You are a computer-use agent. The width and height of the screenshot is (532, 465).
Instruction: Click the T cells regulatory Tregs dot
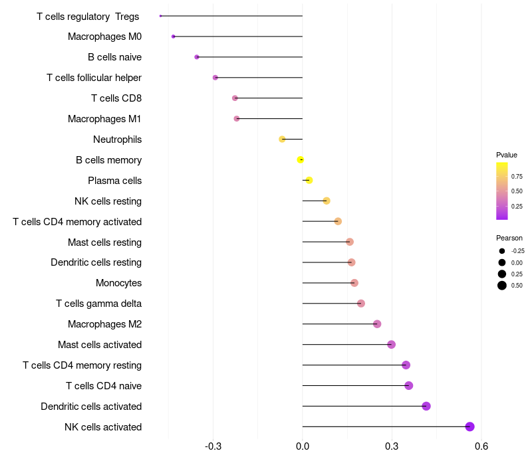point(160,16)
